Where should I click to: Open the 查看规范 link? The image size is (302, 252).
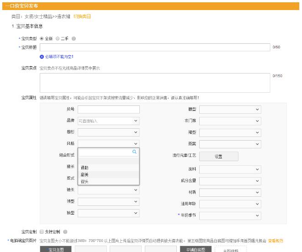(276, 241)
